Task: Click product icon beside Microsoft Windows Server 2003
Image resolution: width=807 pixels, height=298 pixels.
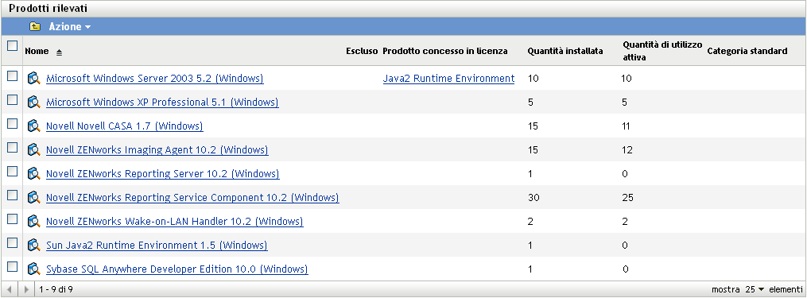Action: [x=34, y=78]
